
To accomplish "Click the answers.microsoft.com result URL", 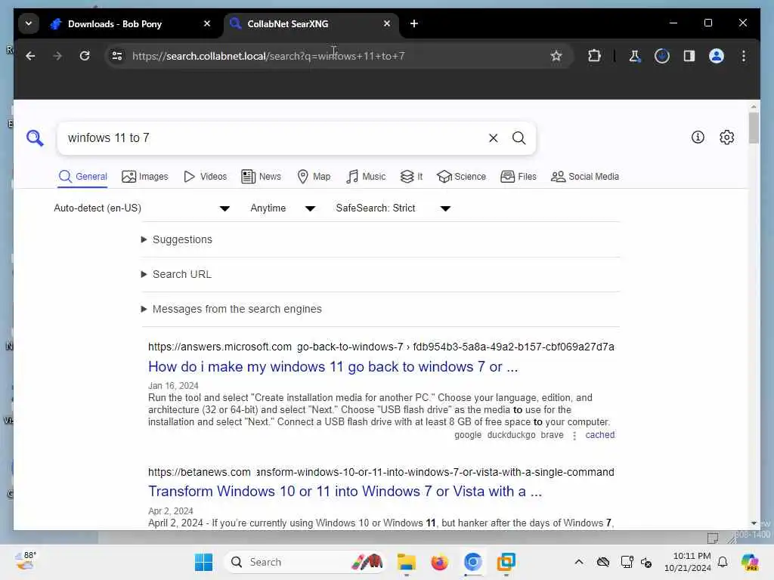I will [381, 347].
